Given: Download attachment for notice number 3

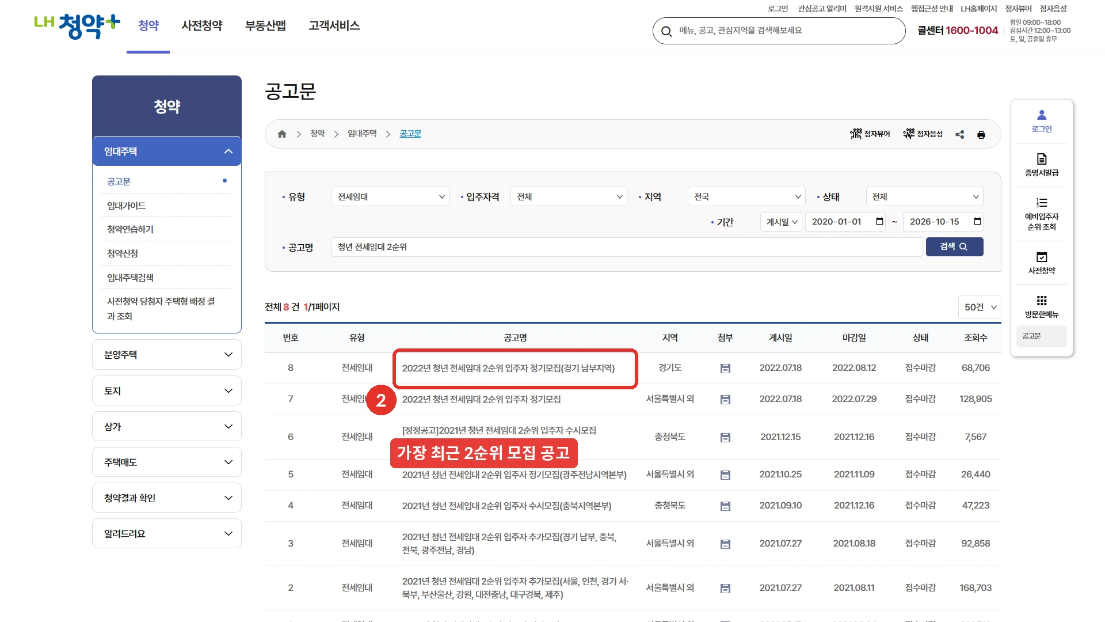Looking at the screenshot, I should (725, 544).
